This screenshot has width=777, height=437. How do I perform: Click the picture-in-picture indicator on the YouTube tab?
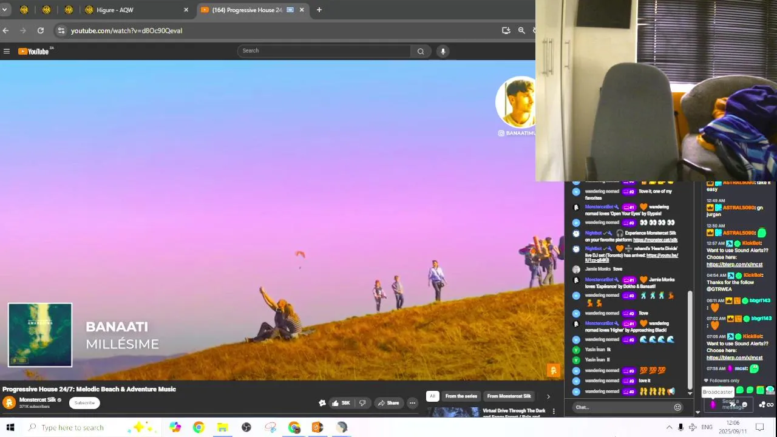(290, 10)
